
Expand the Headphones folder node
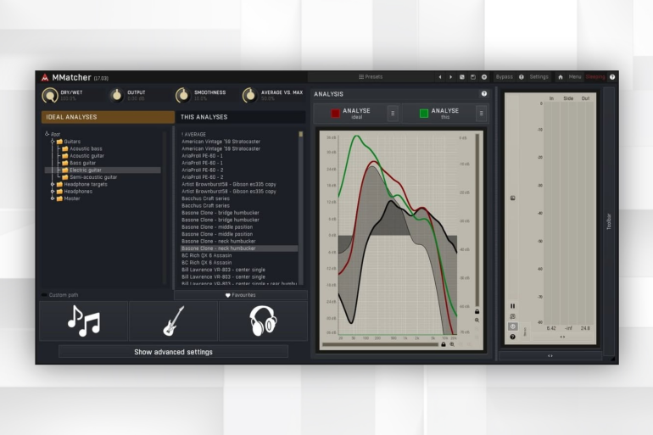[53, 192]
